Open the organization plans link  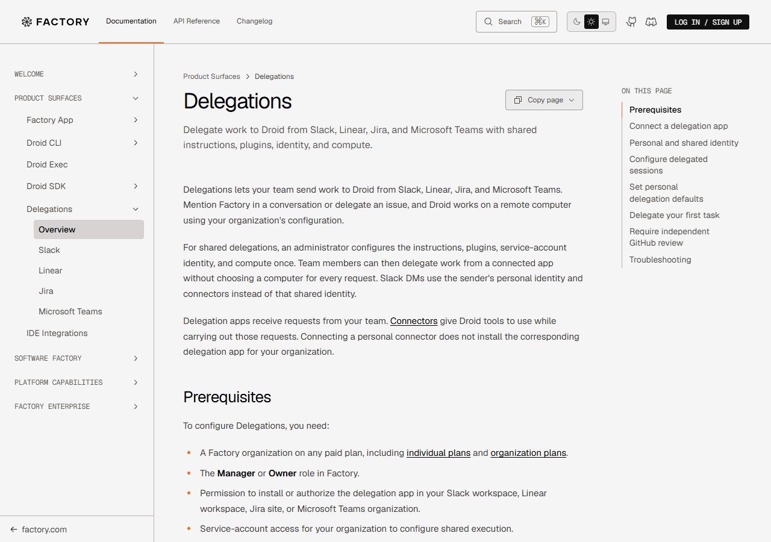[x=528, y=453]
